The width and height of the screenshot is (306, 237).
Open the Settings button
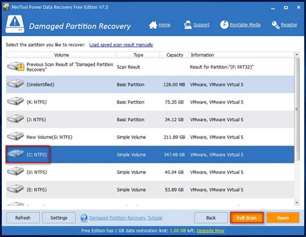(59, 218)
